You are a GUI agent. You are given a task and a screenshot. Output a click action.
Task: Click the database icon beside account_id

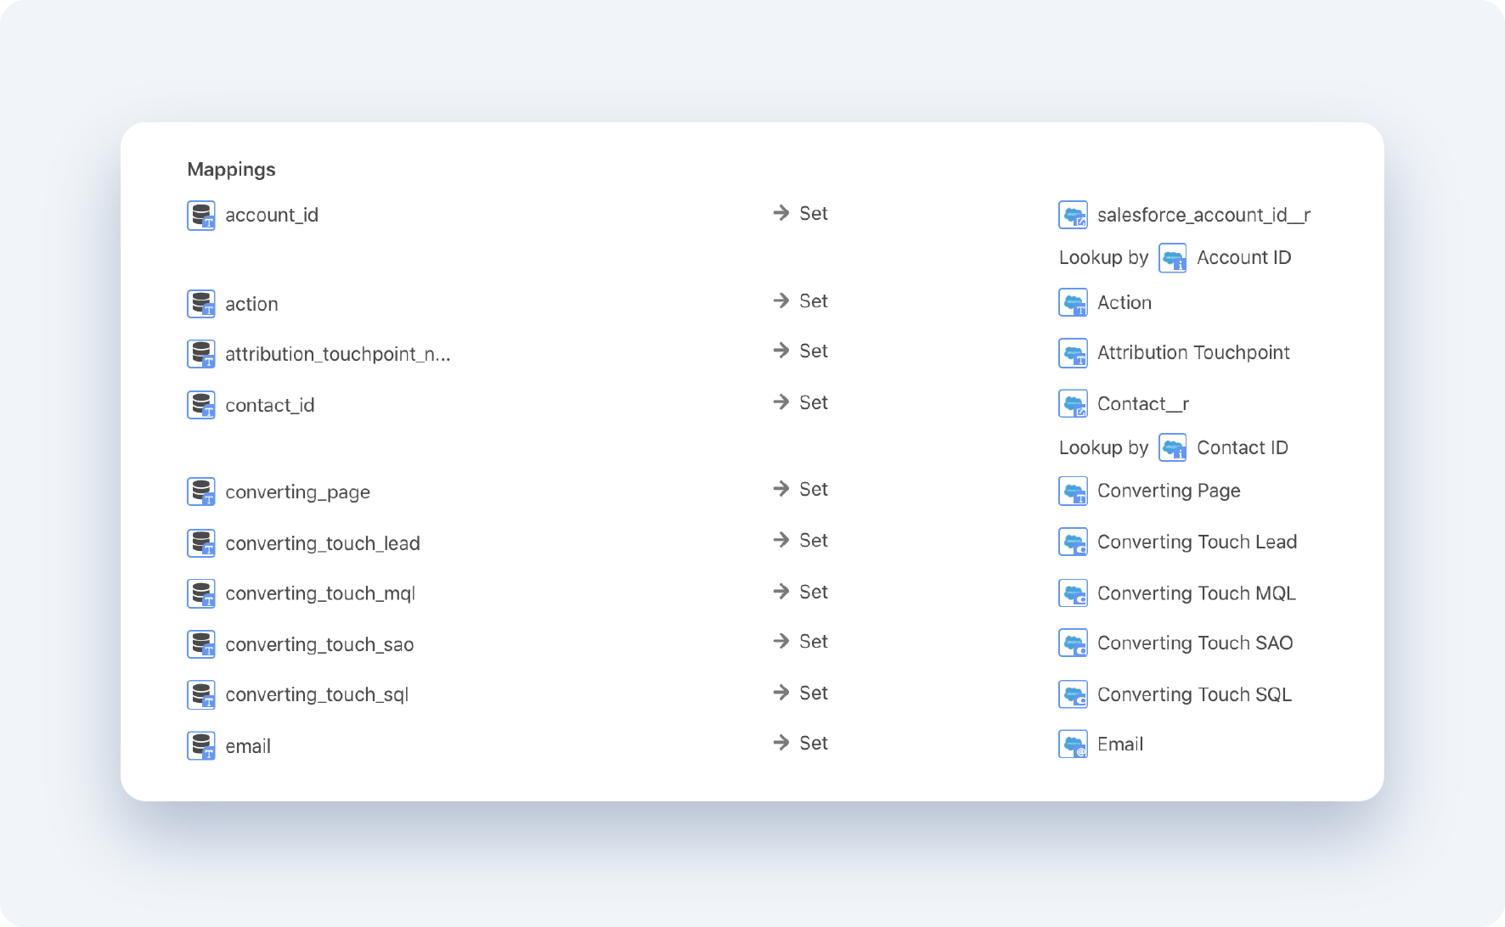pos(201,216)
